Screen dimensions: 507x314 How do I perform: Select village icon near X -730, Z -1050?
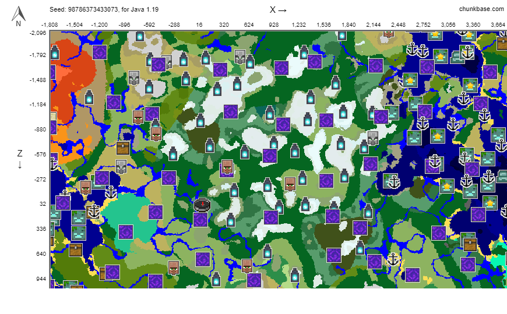click(138, 117)
